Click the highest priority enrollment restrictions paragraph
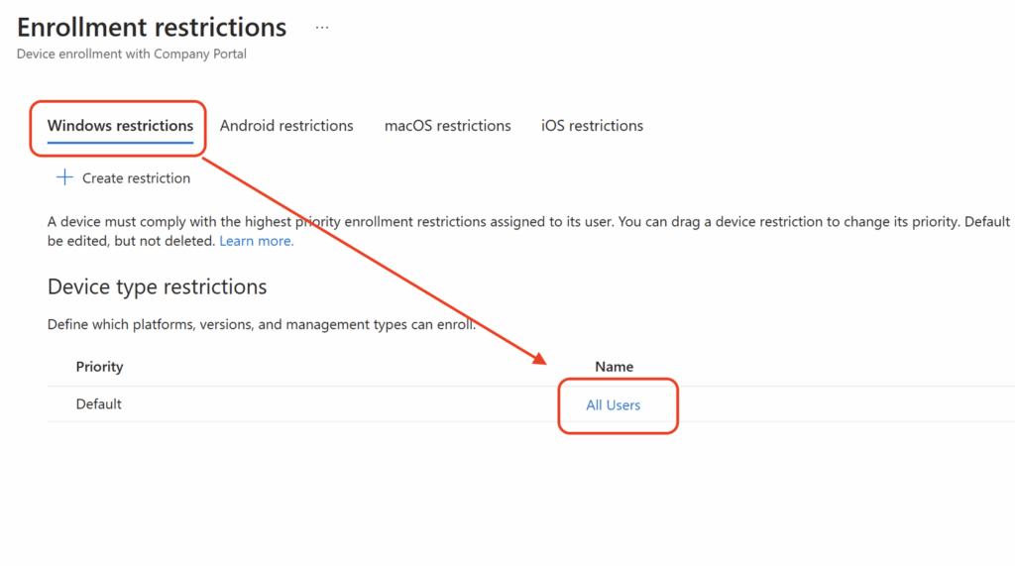 [x=528, y=231]
